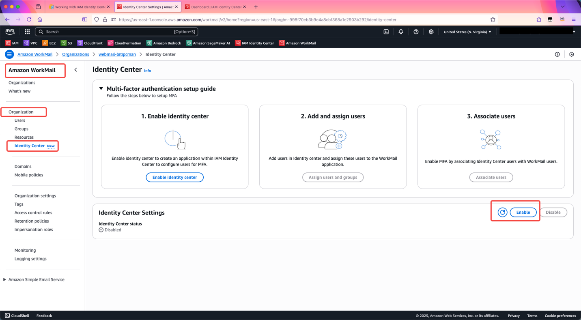Bookmark this page with the star
The image size is (581, 320).
pyautogui.click(x=493, y=19)
